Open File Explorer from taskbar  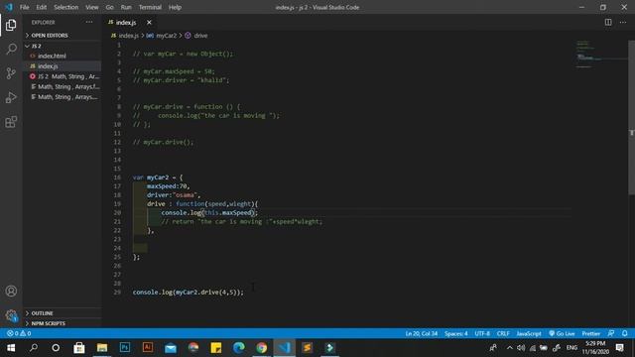point(102,348)
